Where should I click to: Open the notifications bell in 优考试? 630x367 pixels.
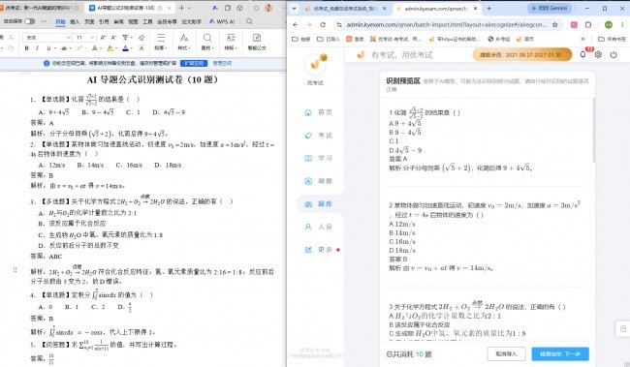tap(583, 54)
